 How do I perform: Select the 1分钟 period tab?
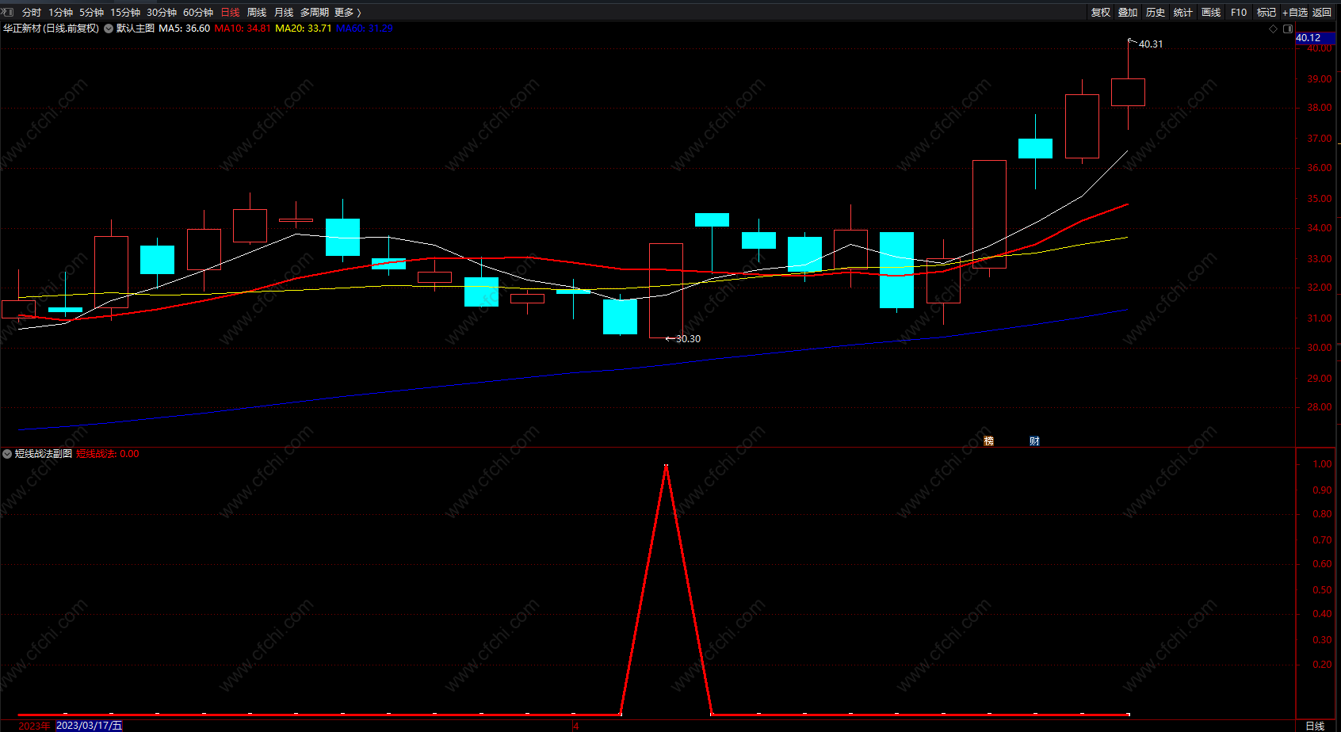[x=60, y=12]
